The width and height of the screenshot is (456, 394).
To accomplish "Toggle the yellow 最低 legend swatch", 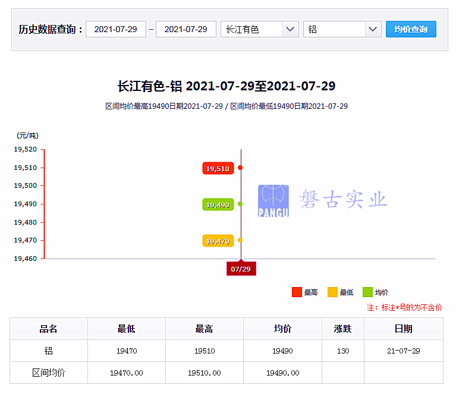I will pos(332,292).
